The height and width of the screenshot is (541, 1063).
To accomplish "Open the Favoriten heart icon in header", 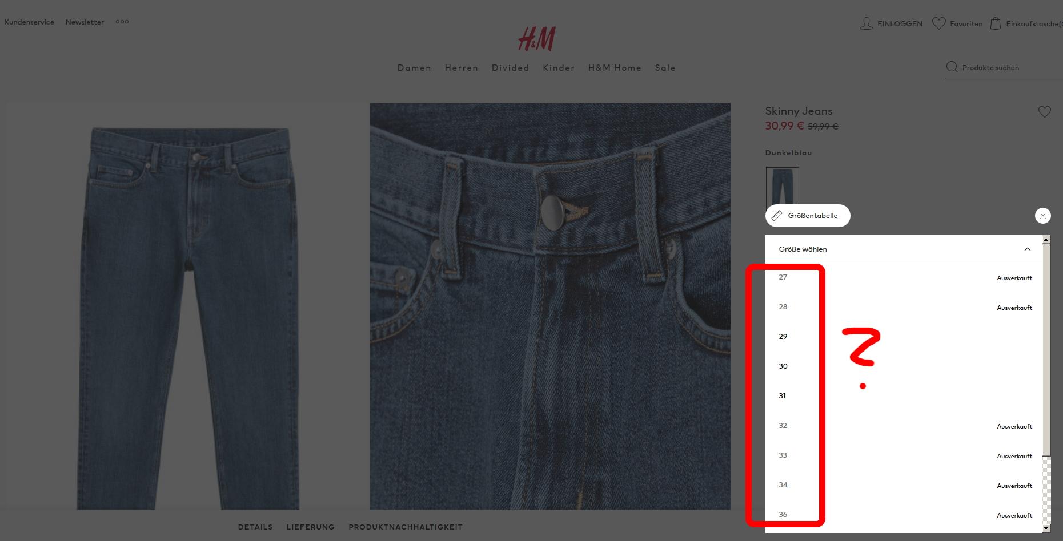I will 938,23.
